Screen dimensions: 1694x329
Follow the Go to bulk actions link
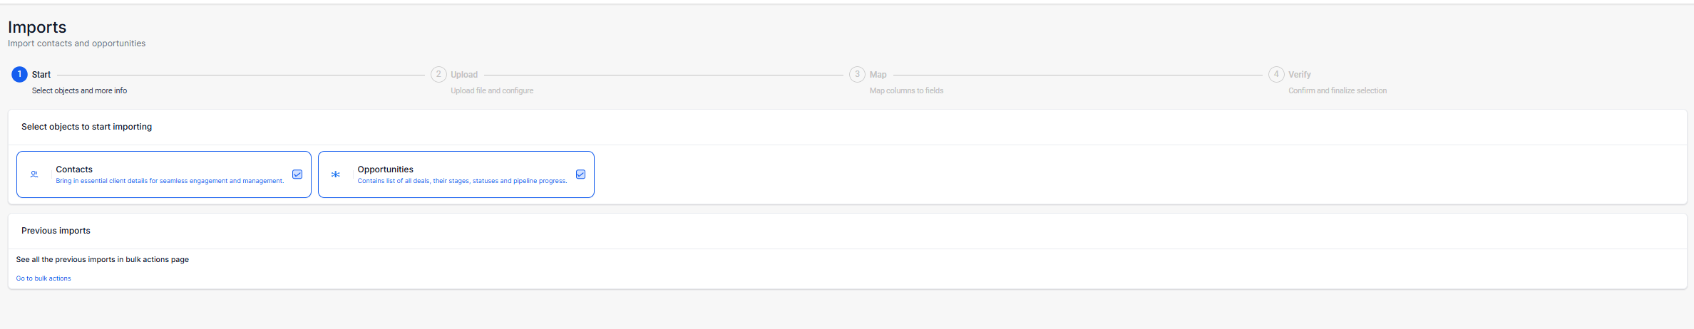(43, 278)
